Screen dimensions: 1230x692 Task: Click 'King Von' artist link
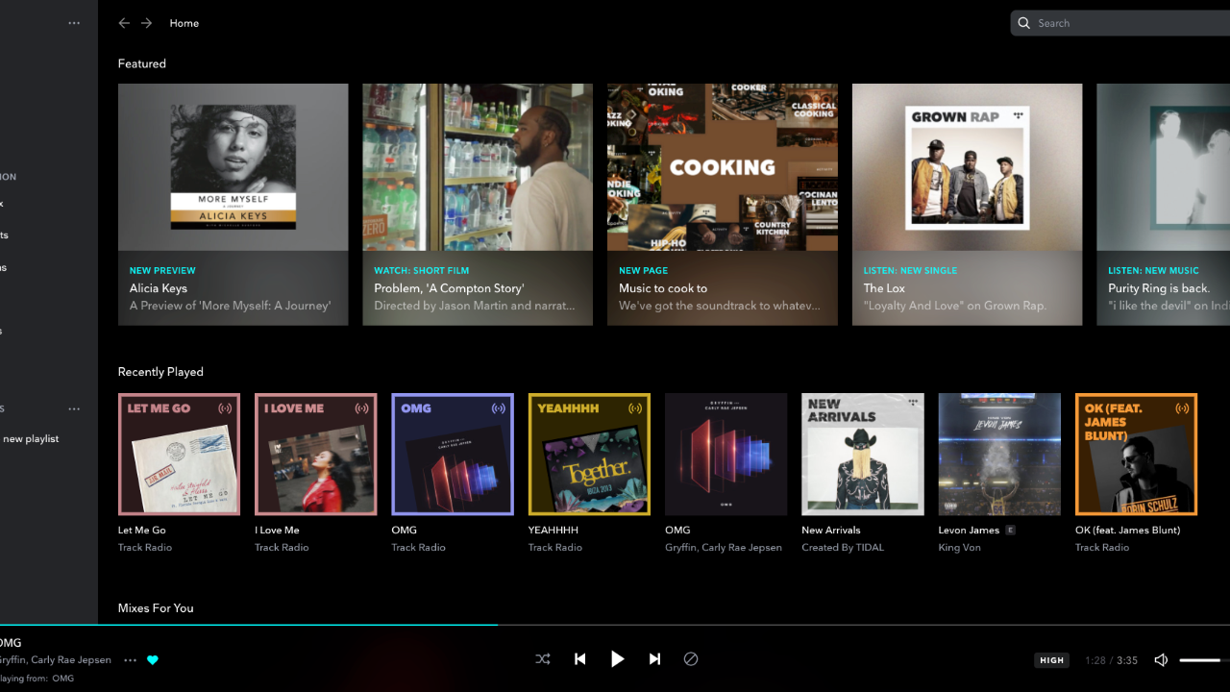point(959,547)
